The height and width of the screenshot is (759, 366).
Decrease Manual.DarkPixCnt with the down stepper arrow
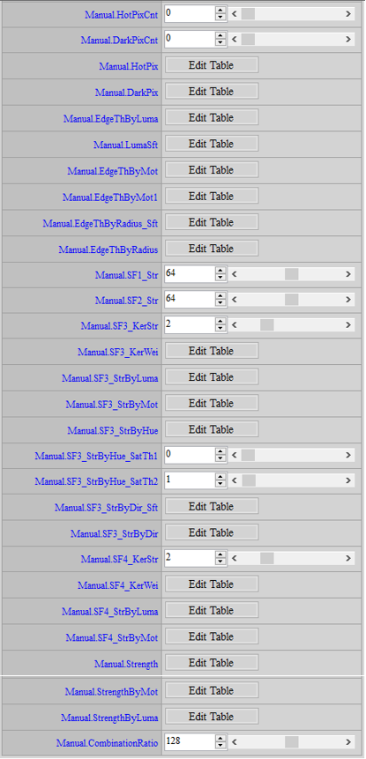pyautogui.click(x=220, y=43)
